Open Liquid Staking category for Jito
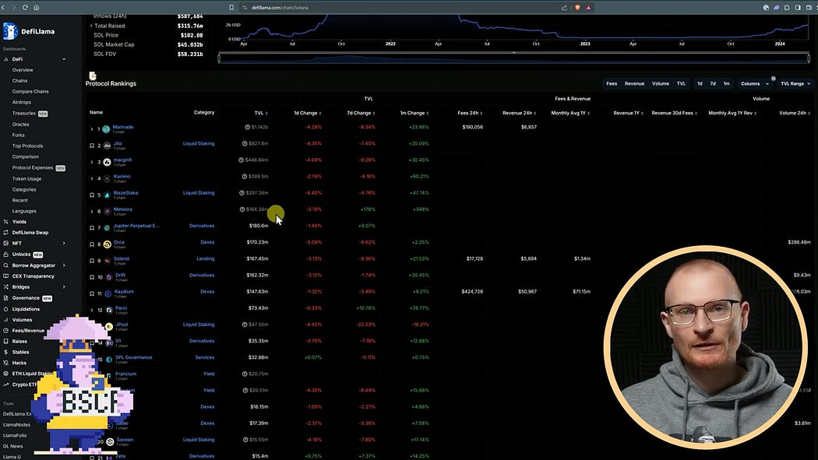 [198, 143]
